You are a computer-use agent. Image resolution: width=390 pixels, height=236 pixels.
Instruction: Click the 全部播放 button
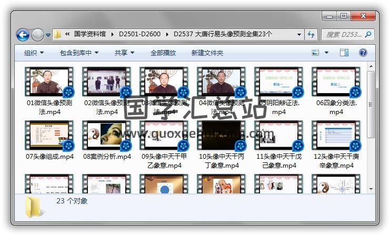(163, 53)
